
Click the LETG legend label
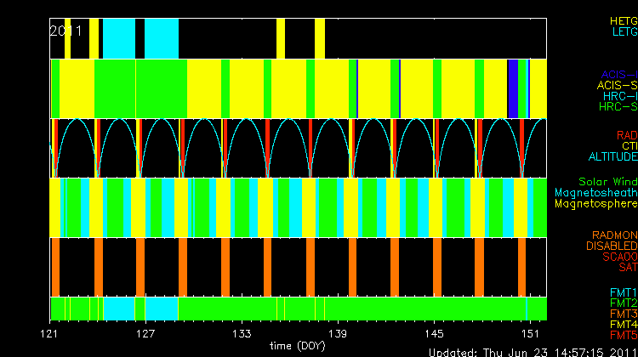coord(624,32)
